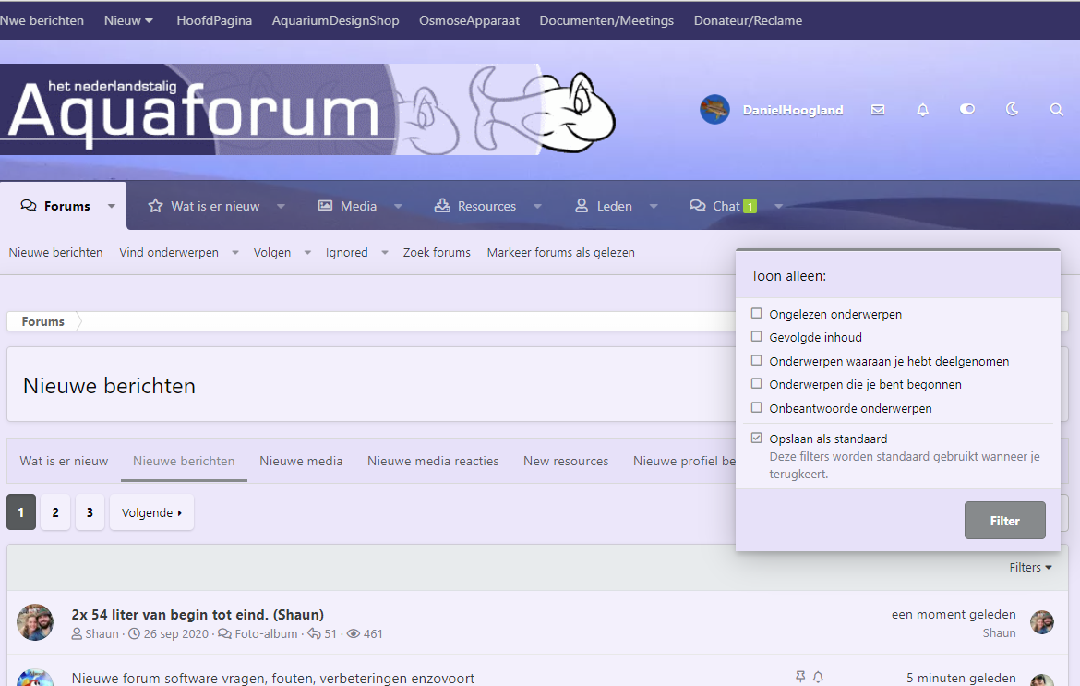Click the Media image icon in navigation
Viewport: 1080px width, 686px height.
pyautogui.click(x=325, y=205)
